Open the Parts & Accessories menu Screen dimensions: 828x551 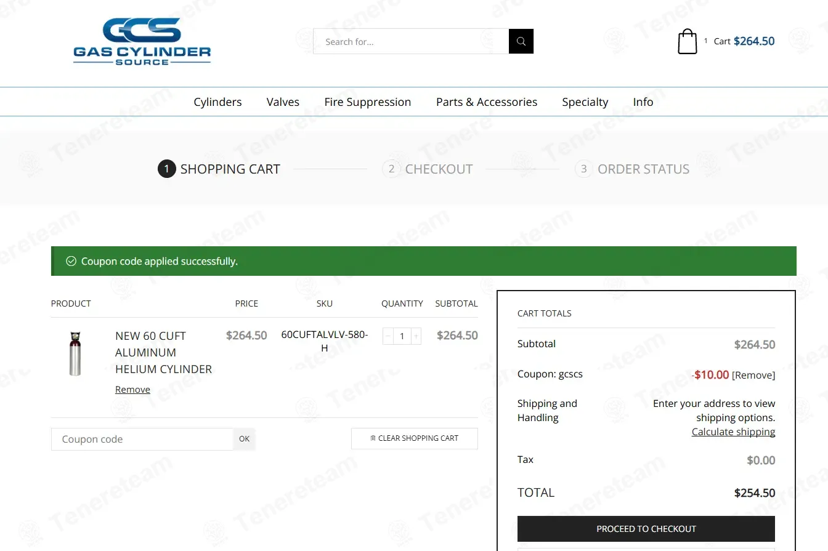click(x=487, y=102)
